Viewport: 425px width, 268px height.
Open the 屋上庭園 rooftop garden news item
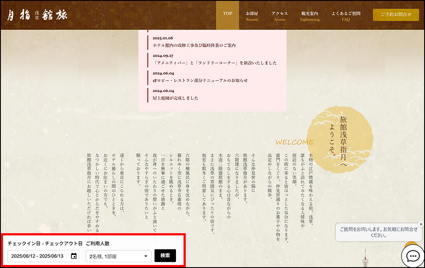176,98
